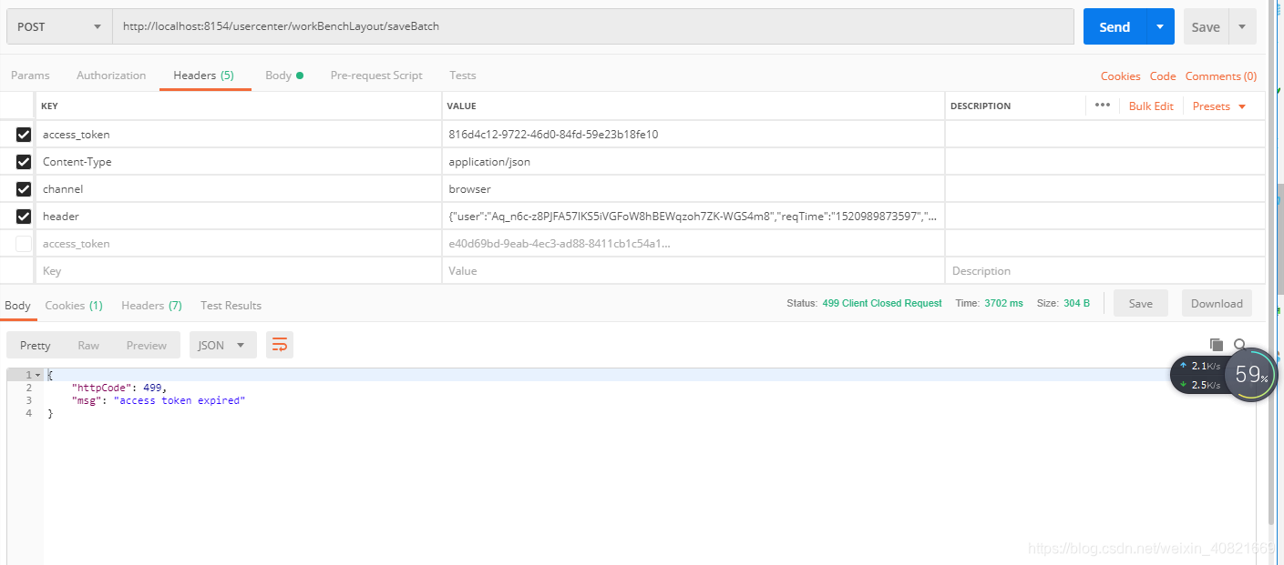The image size is (1284, 565).
Task: Switch to Bulk Edit mode
Action: pos(1151,106)
